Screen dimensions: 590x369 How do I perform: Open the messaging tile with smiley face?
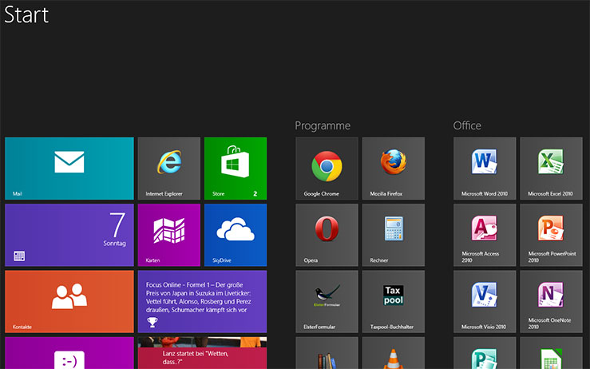point(69,353)
